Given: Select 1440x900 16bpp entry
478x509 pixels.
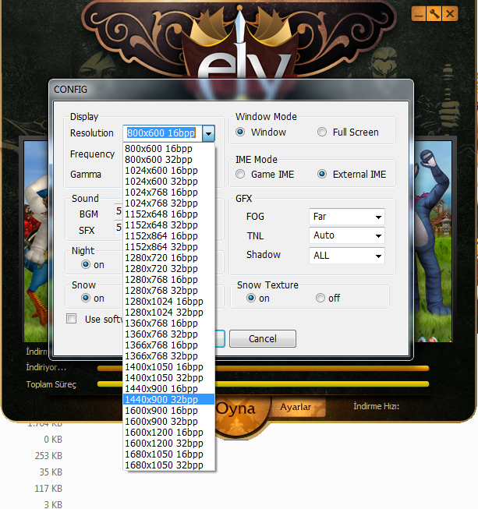Looking at the screenshot, I should pos(169,389).
